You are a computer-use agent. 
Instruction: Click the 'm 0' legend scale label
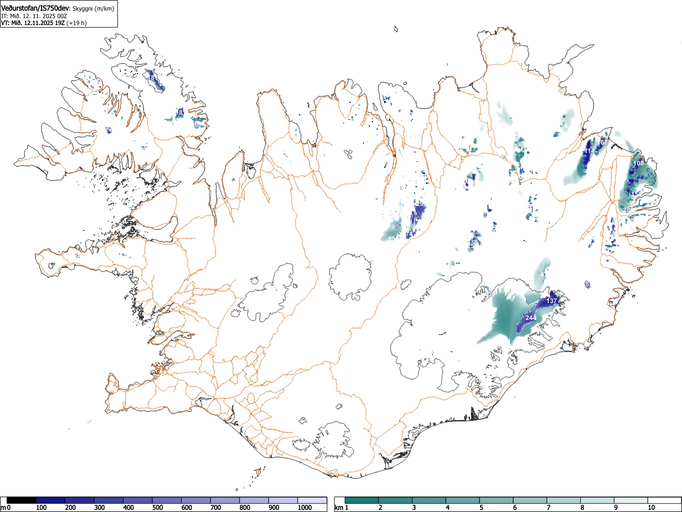click(x=5, y=508)
